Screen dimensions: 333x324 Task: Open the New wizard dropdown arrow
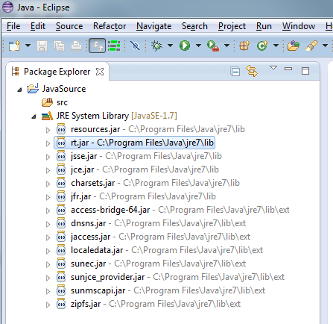(x=28, y=46)
